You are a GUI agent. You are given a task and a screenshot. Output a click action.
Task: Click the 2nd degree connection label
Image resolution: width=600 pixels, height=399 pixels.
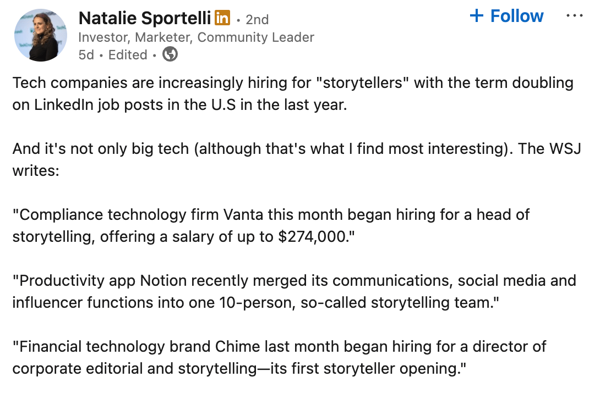click(257, 20)
